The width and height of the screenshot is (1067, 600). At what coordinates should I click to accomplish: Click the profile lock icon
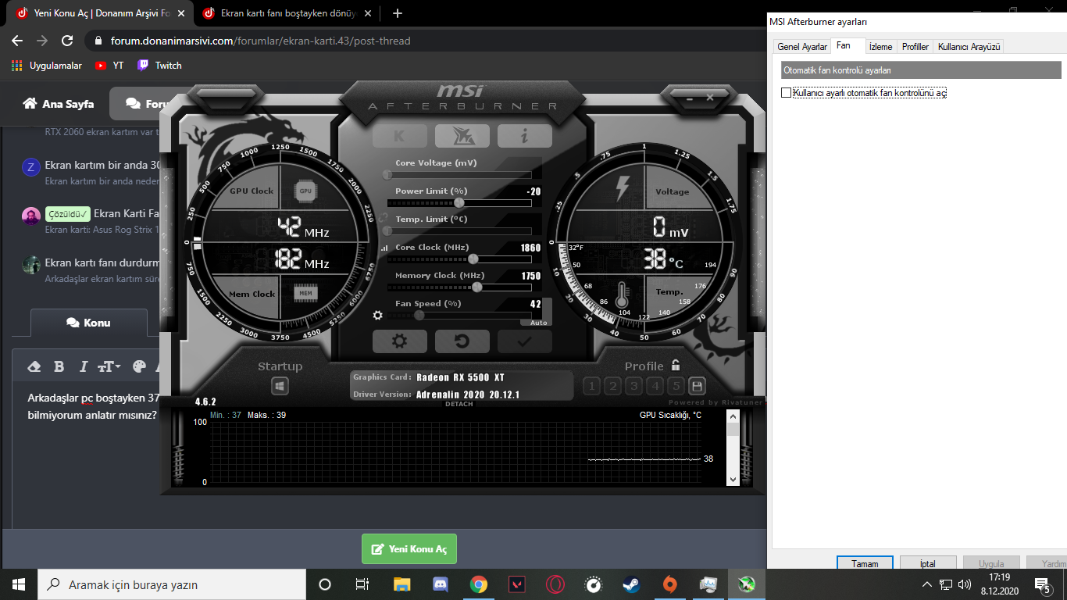tap(676, 365)
